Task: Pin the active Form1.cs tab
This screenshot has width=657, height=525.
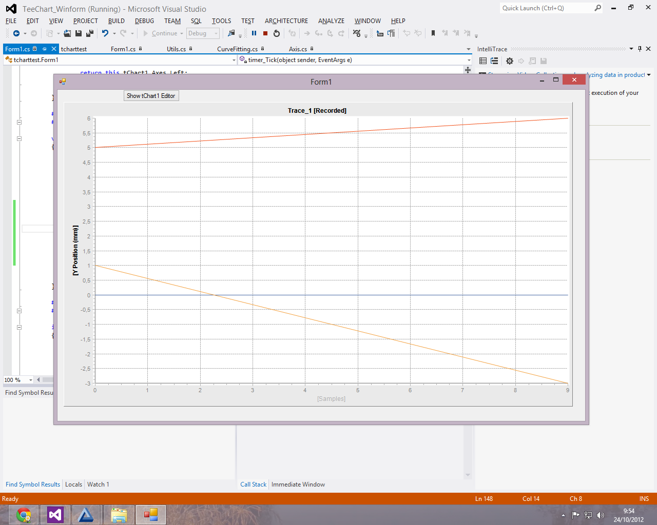Action: (x=44, y=49)
